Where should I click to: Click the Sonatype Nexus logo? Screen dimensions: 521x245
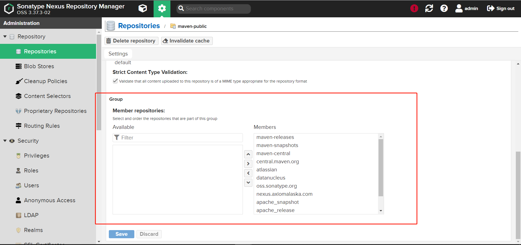[x=9, y=8]
